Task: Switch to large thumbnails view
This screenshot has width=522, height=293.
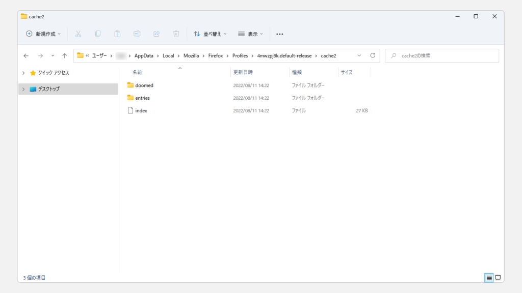Action: 498,278
